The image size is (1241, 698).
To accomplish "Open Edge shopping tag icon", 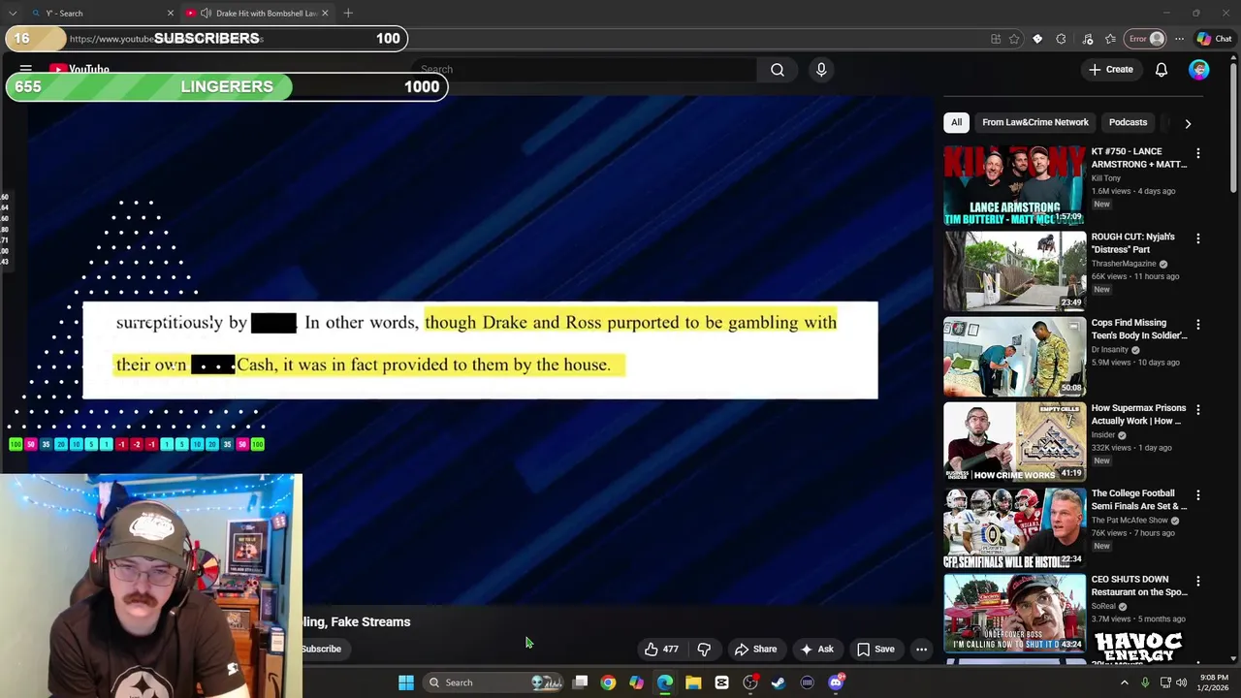I will 1037,39.
